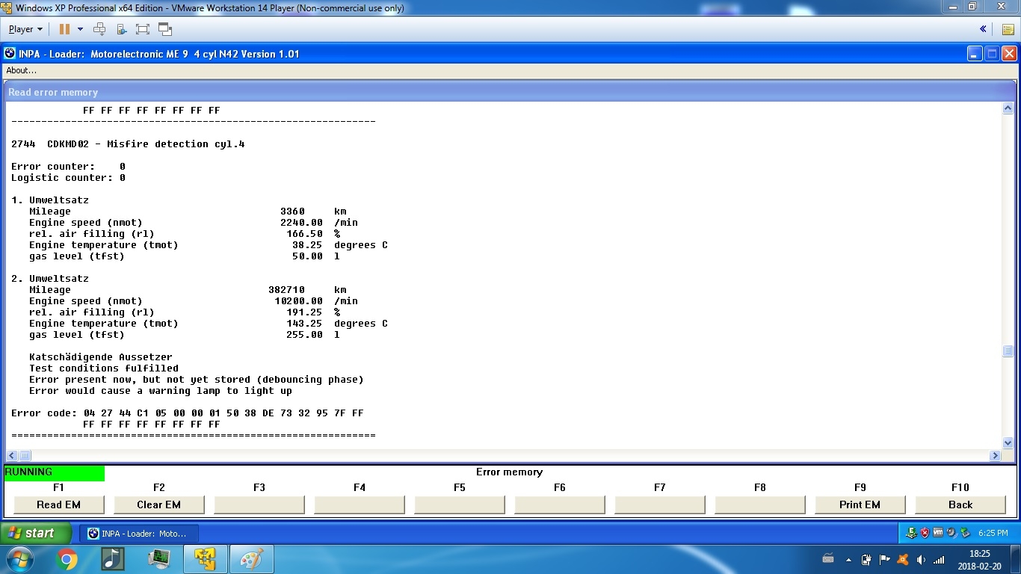Click the 'Error would cause a warning lamp' line

coord(161,391)
